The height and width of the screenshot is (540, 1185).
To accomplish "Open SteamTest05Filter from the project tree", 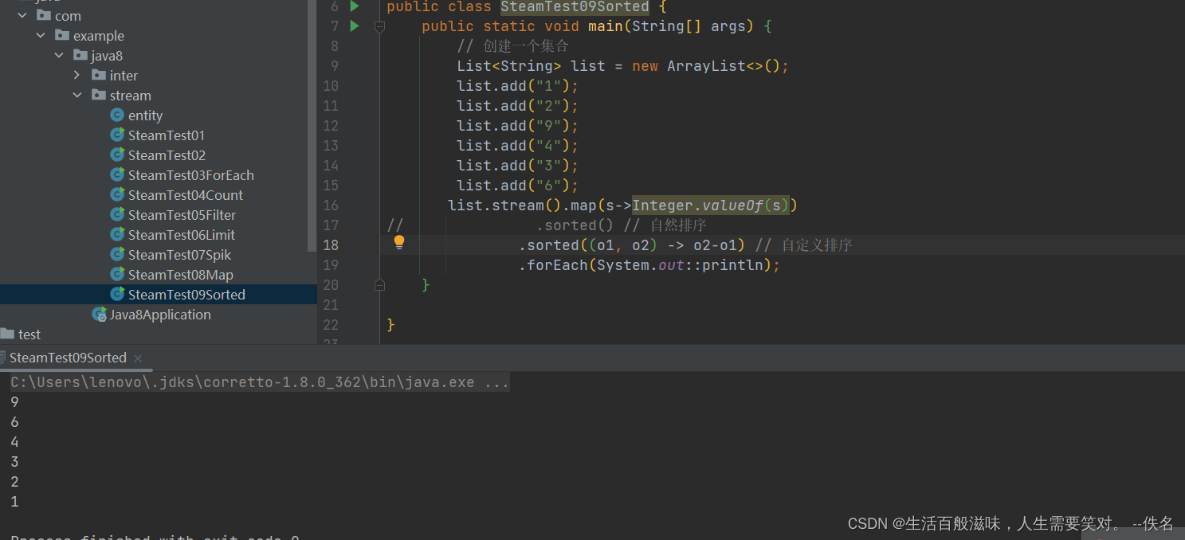I will click(182, 214).
